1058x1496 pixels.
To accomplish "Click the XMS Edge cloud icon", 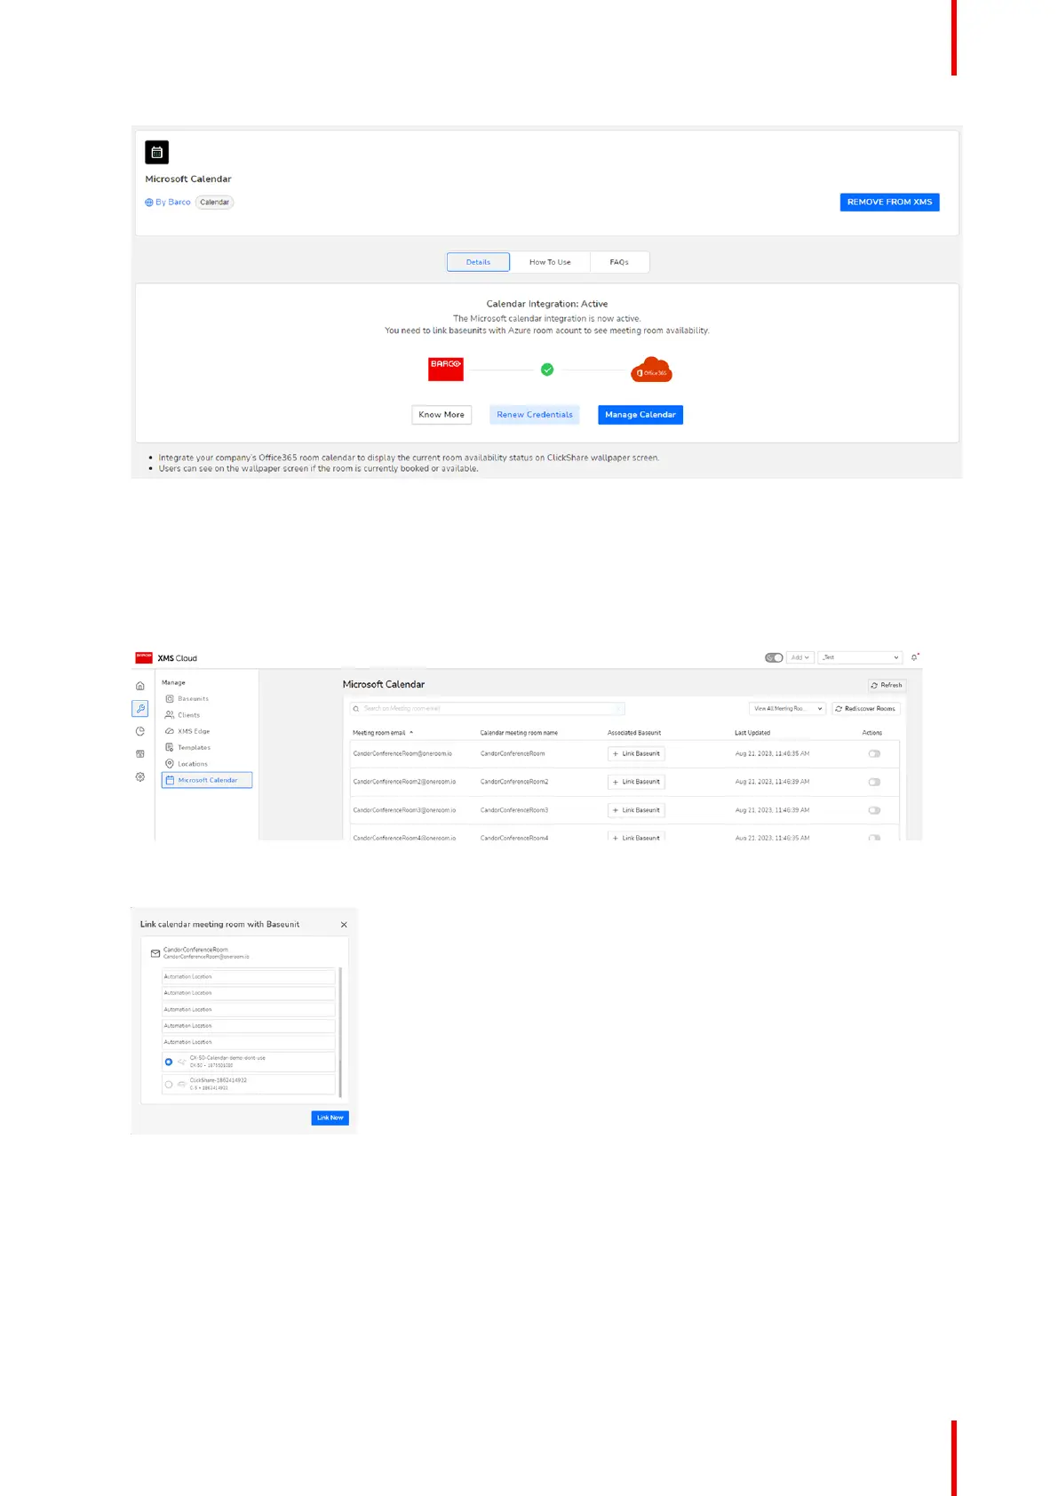I will point(170,731).
